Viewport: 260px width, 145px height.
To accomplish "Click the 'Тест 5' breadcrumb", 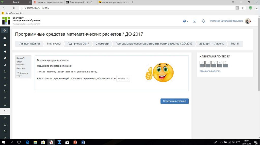I will 235,44.
